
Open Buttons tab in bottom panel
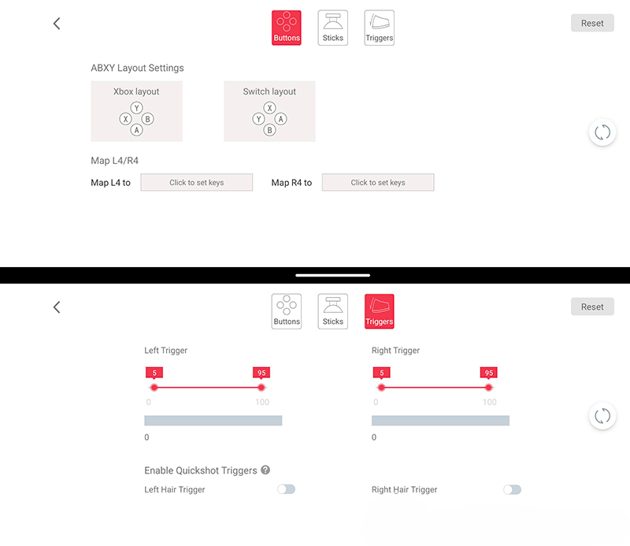pyautogui.click(x=287, y=311)
